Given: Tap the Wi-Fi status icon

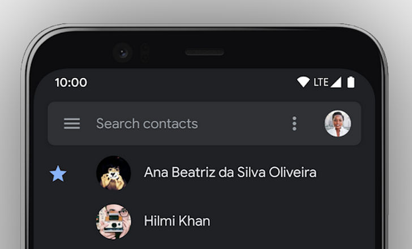Looking at the screenshot, I should (x=303, y=82).
